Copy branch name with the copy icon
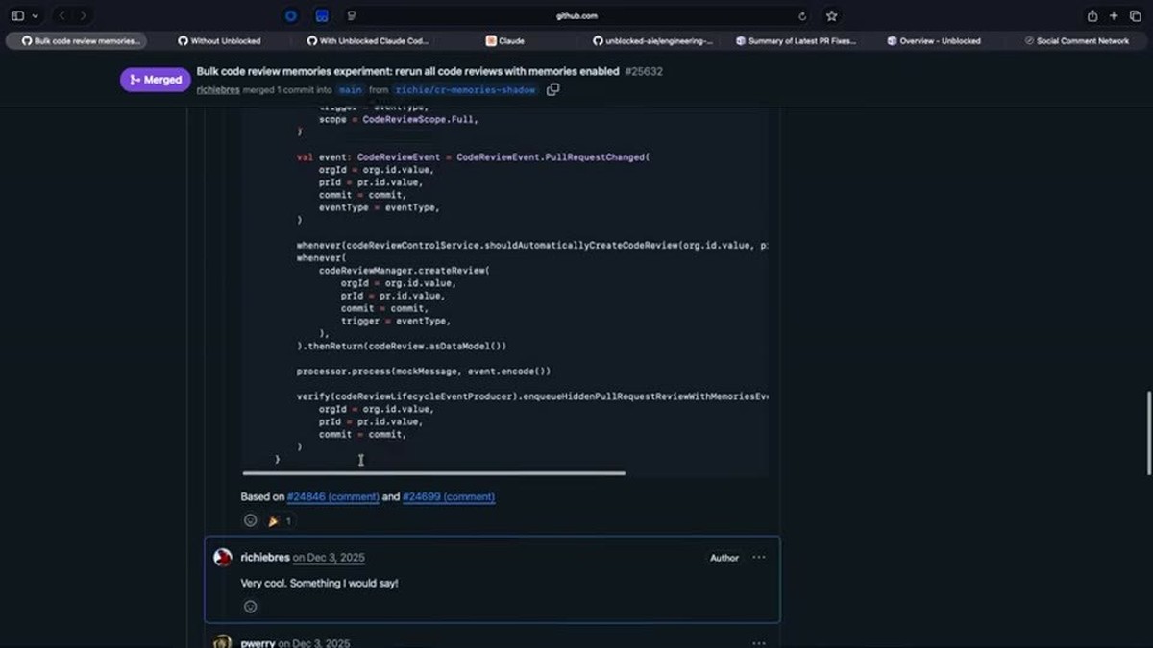Image resolution: width=1153 pixels, height=648 pixels. 552,89
